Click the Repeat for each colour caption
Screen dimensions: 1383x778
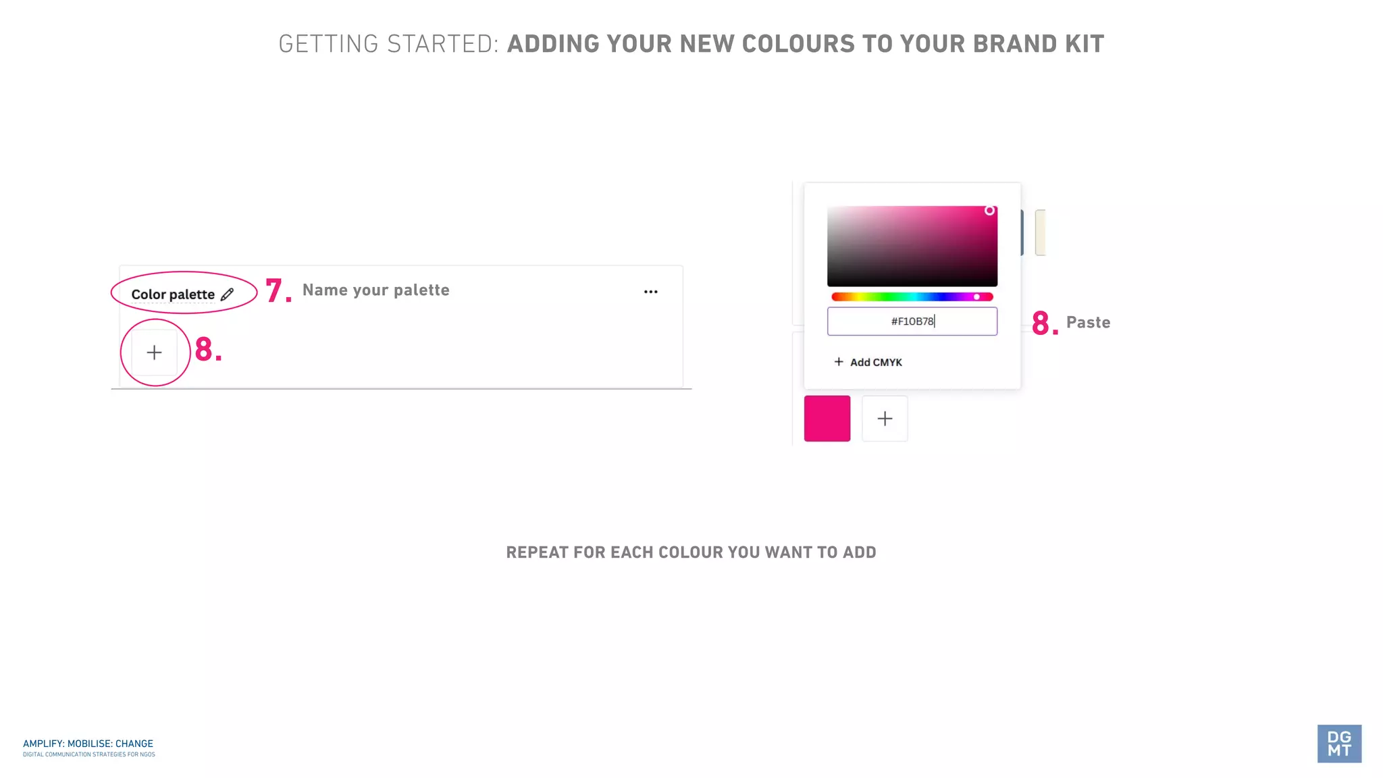(691, 552)
